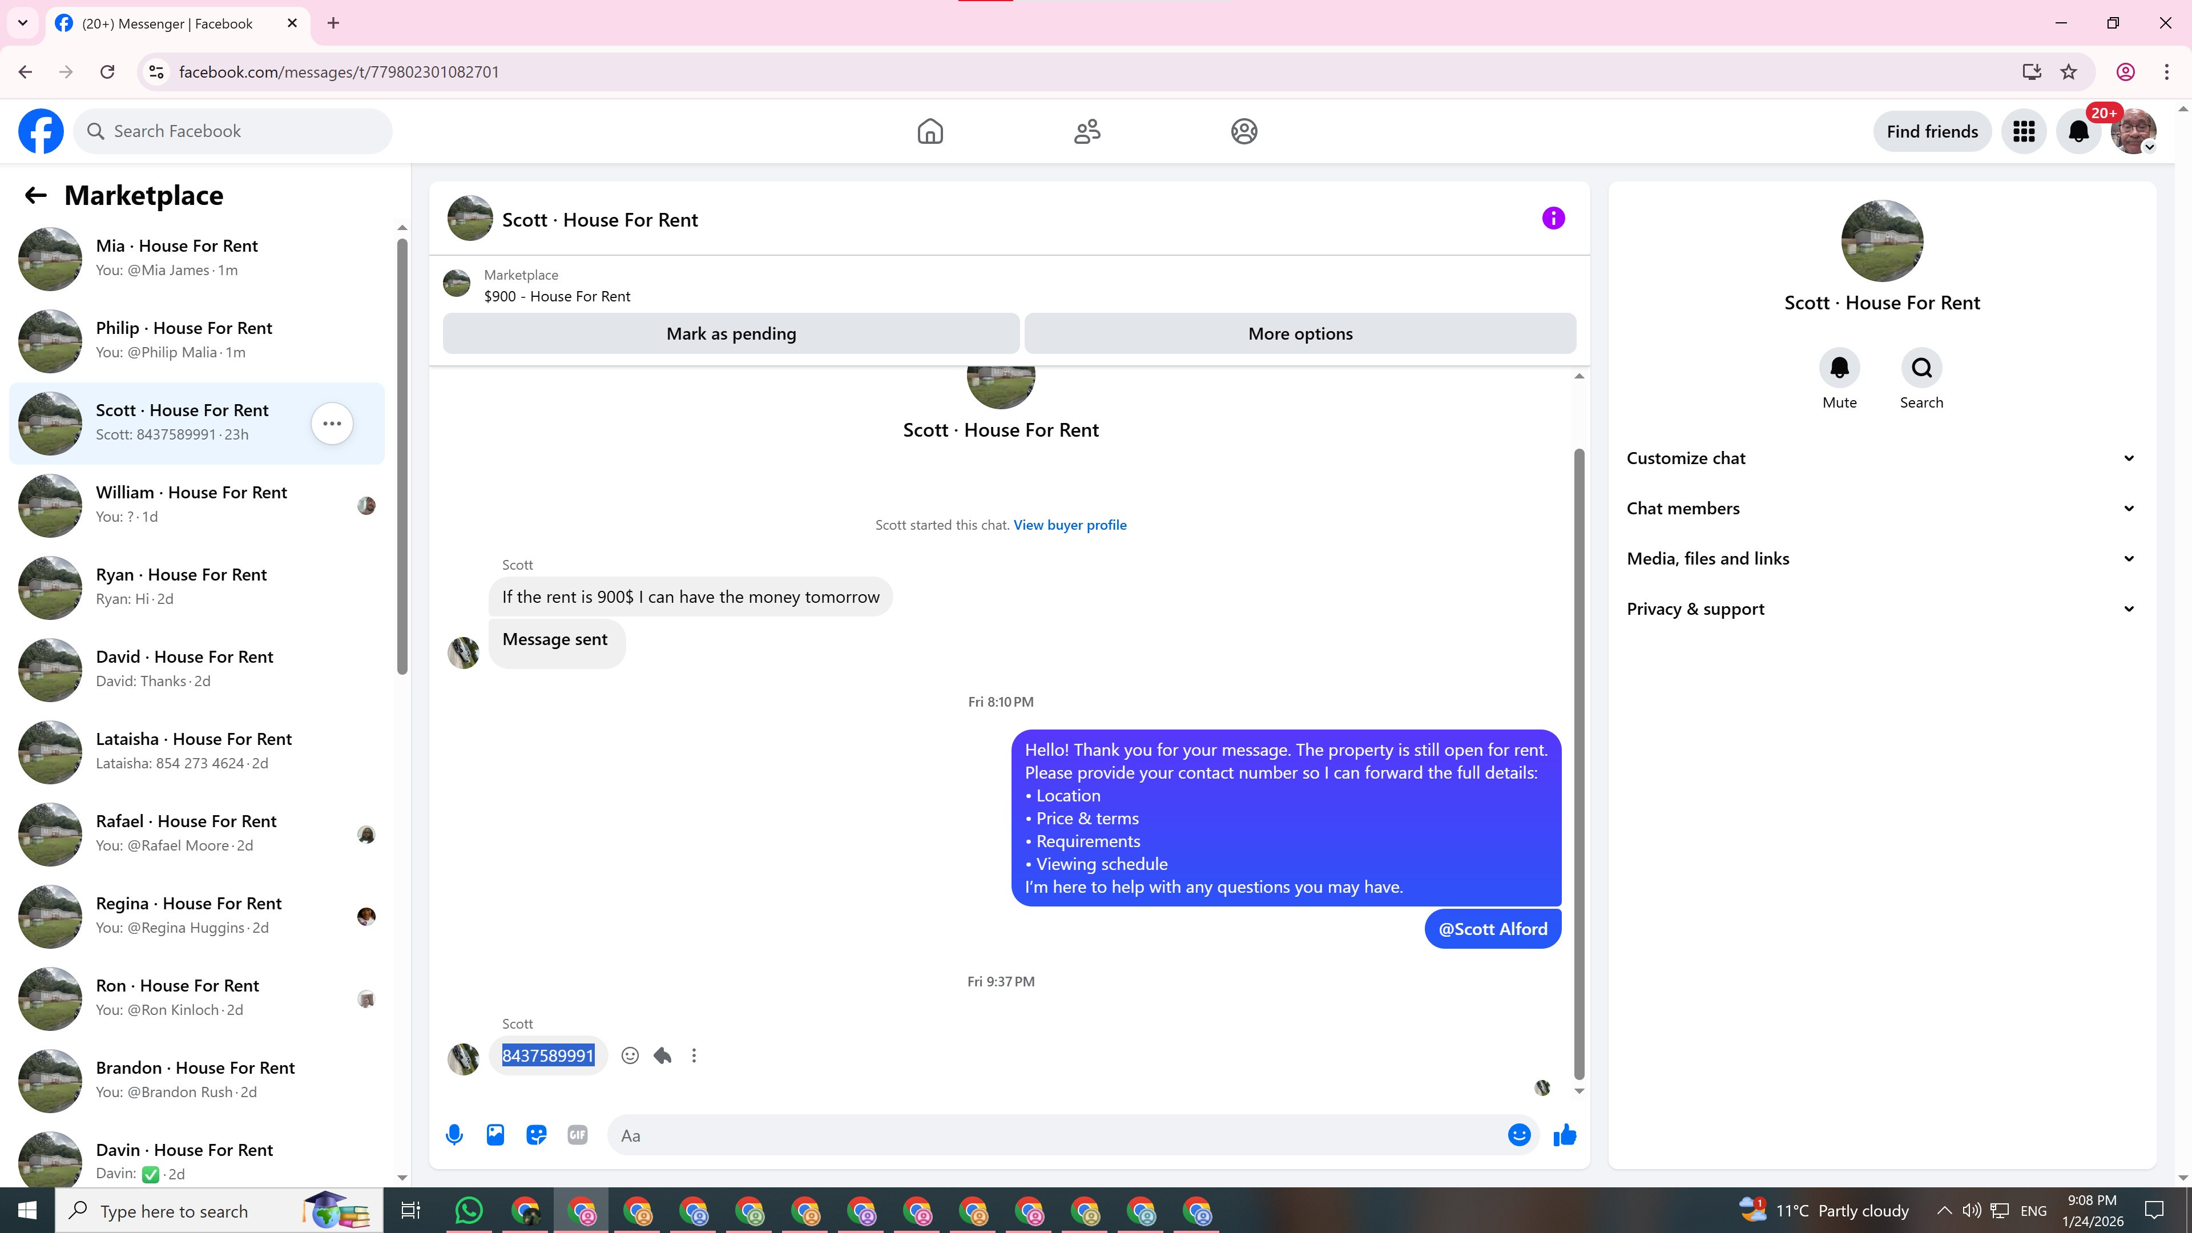Viewport: 2192px width, 1233px height.
Task: Expand Media, files and links section
Action: point(1880,558)
